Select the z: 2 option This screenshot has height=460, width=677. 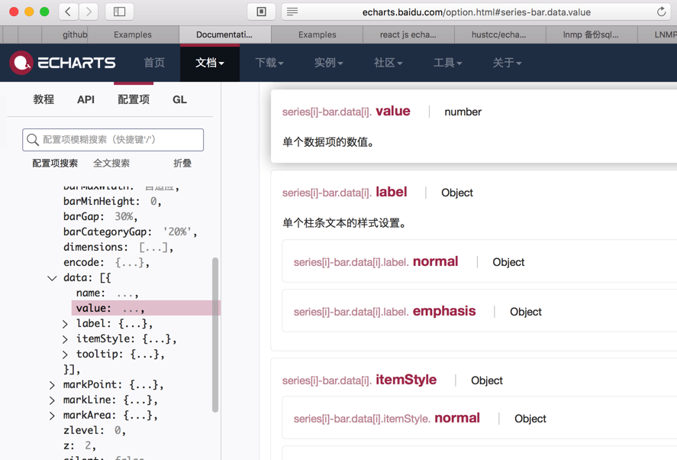[79, 445]
